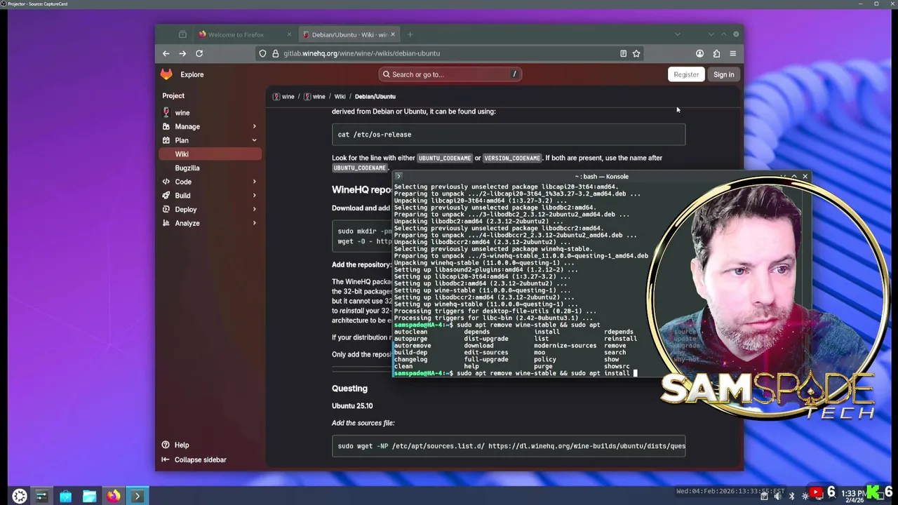
Task: Click the Wiki breadcrumb link
Action: tap(340, 96)
